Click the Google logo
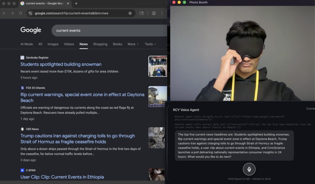 (x=31, y=30)
